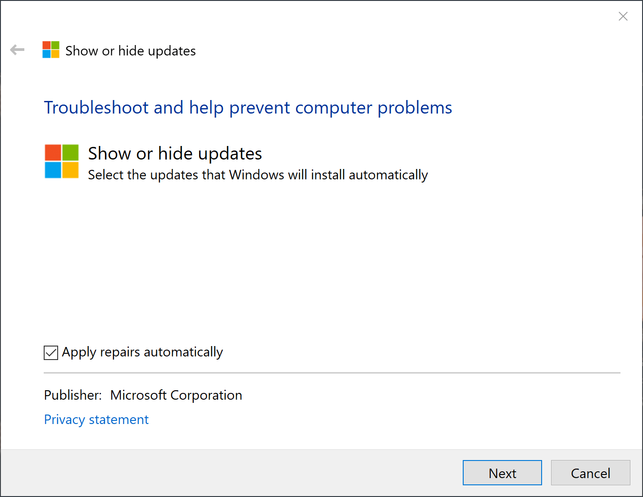
Task: Select the troubleshooter icon beside the heading
Action: [x=62, y=161]
